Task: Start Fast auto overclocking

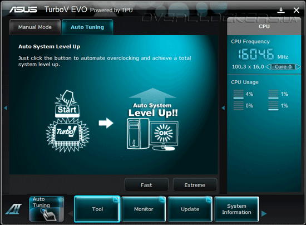Action: click(x=146, y=185)
